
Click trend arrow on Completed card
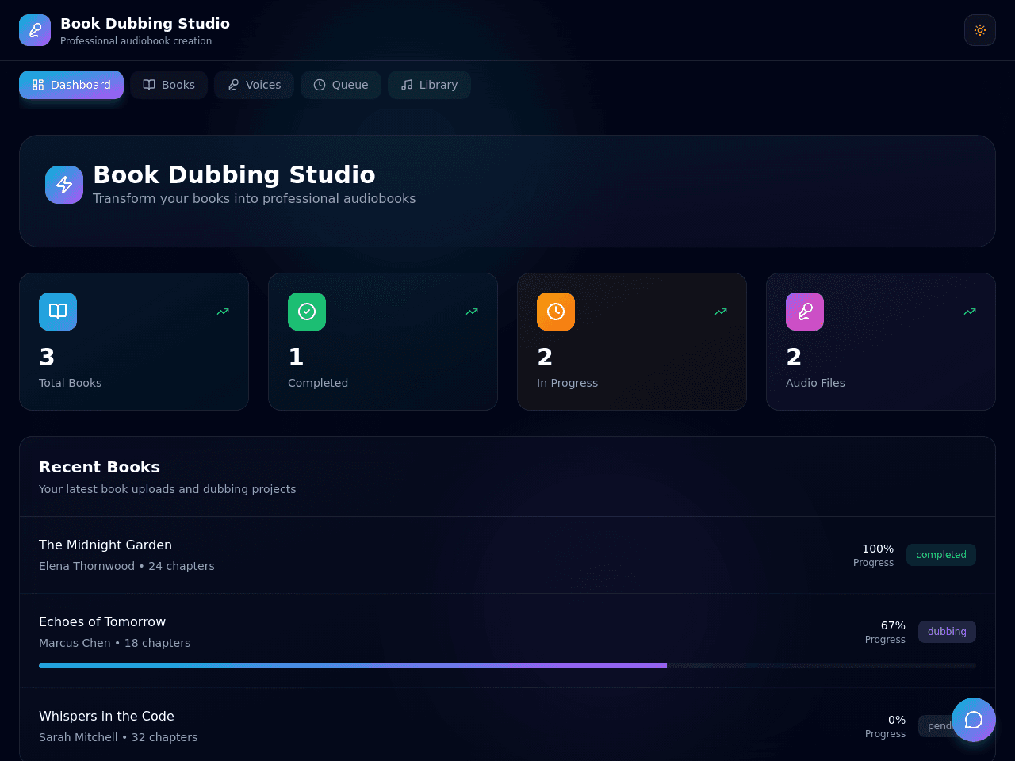[x=472, y=312]
